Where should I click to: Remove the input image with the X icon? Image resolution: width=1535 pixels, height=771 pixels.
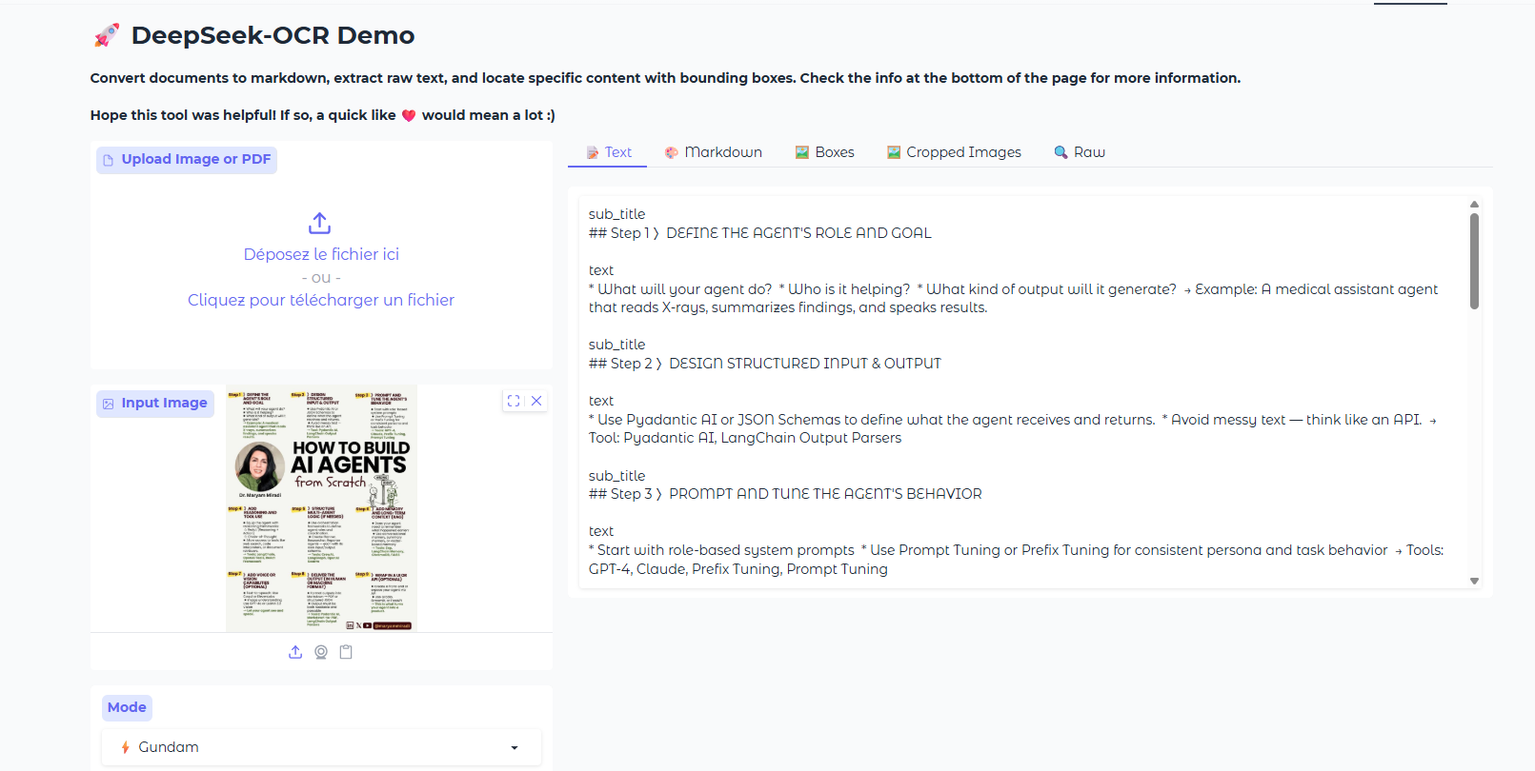point(536,401)
